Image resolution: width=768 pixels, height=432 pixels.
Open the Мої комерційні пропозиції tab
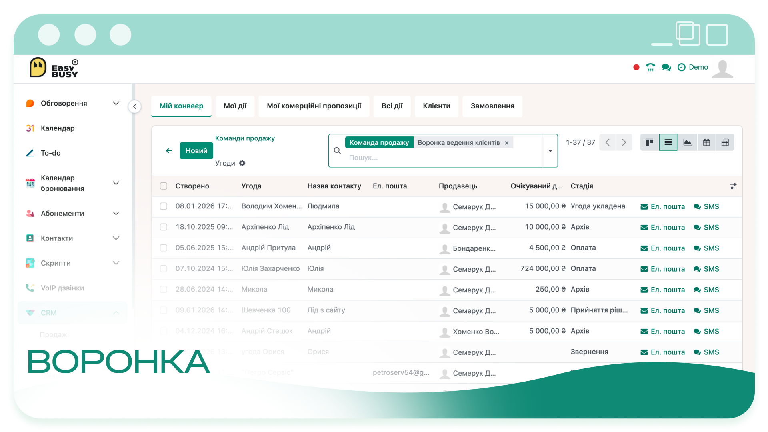point(314,106)
